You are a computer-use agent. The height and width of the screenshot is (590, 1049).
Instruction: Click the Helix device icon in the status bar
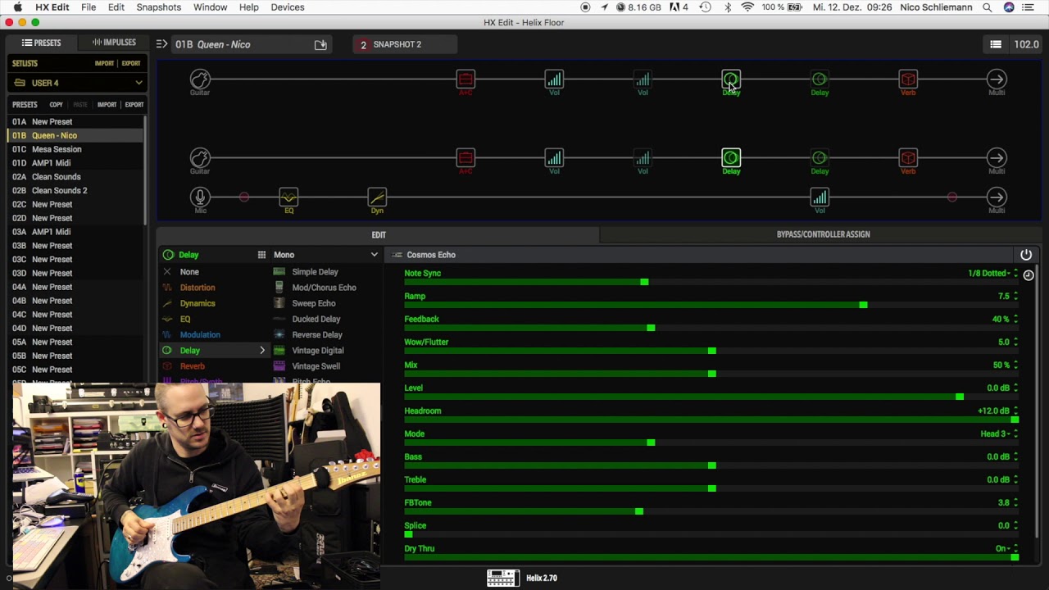502,578
